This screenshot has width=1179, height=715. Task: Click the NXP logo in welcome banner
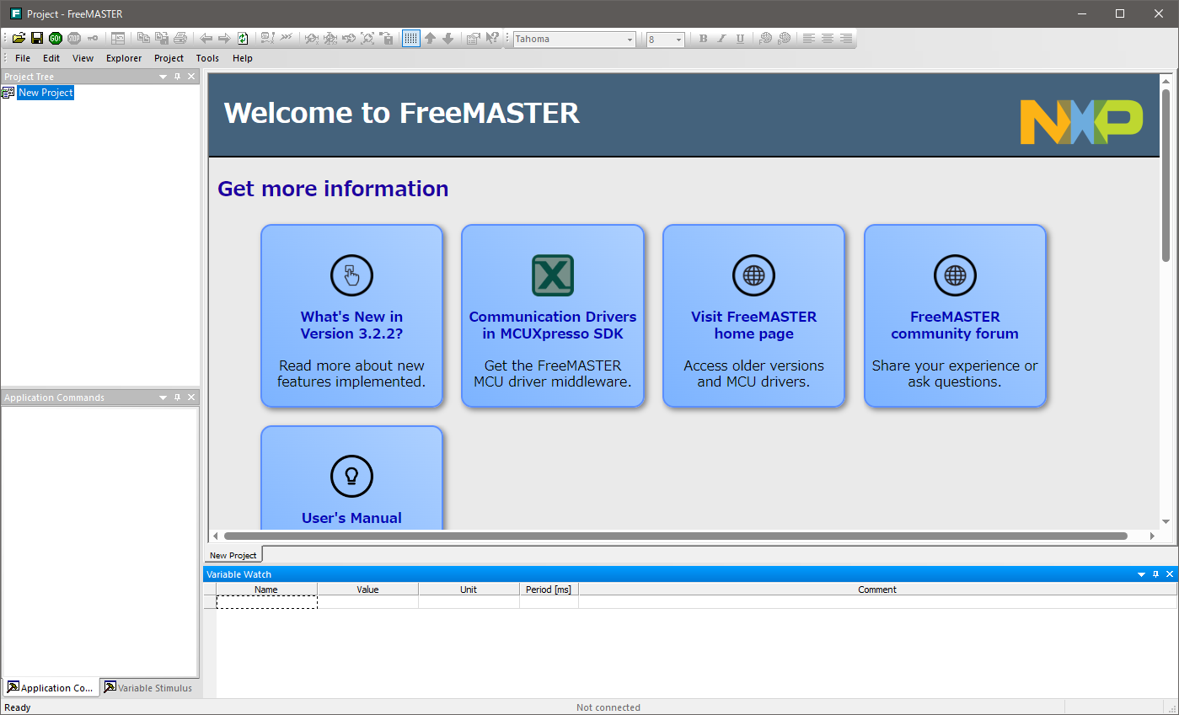(1081, 122)
